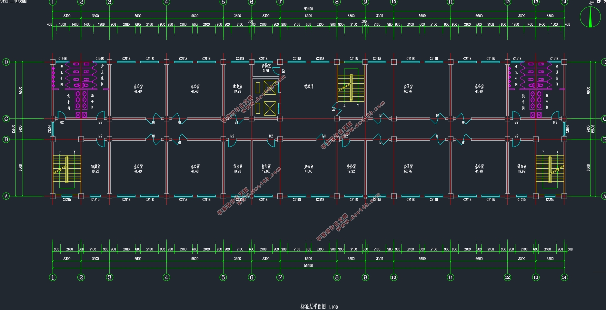Click axis bubble C on left side

(x=6, y=119)
